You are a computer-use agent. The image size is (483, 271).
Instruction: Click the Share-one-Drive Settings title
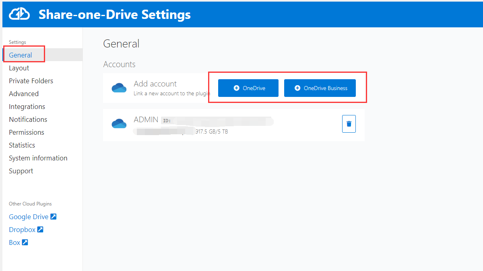coord(115,14)
